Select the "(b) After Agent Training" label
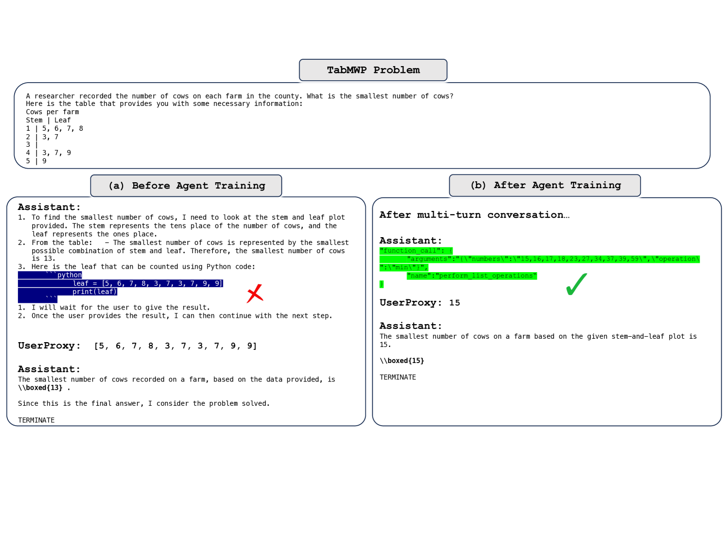 tap(545, 185)
